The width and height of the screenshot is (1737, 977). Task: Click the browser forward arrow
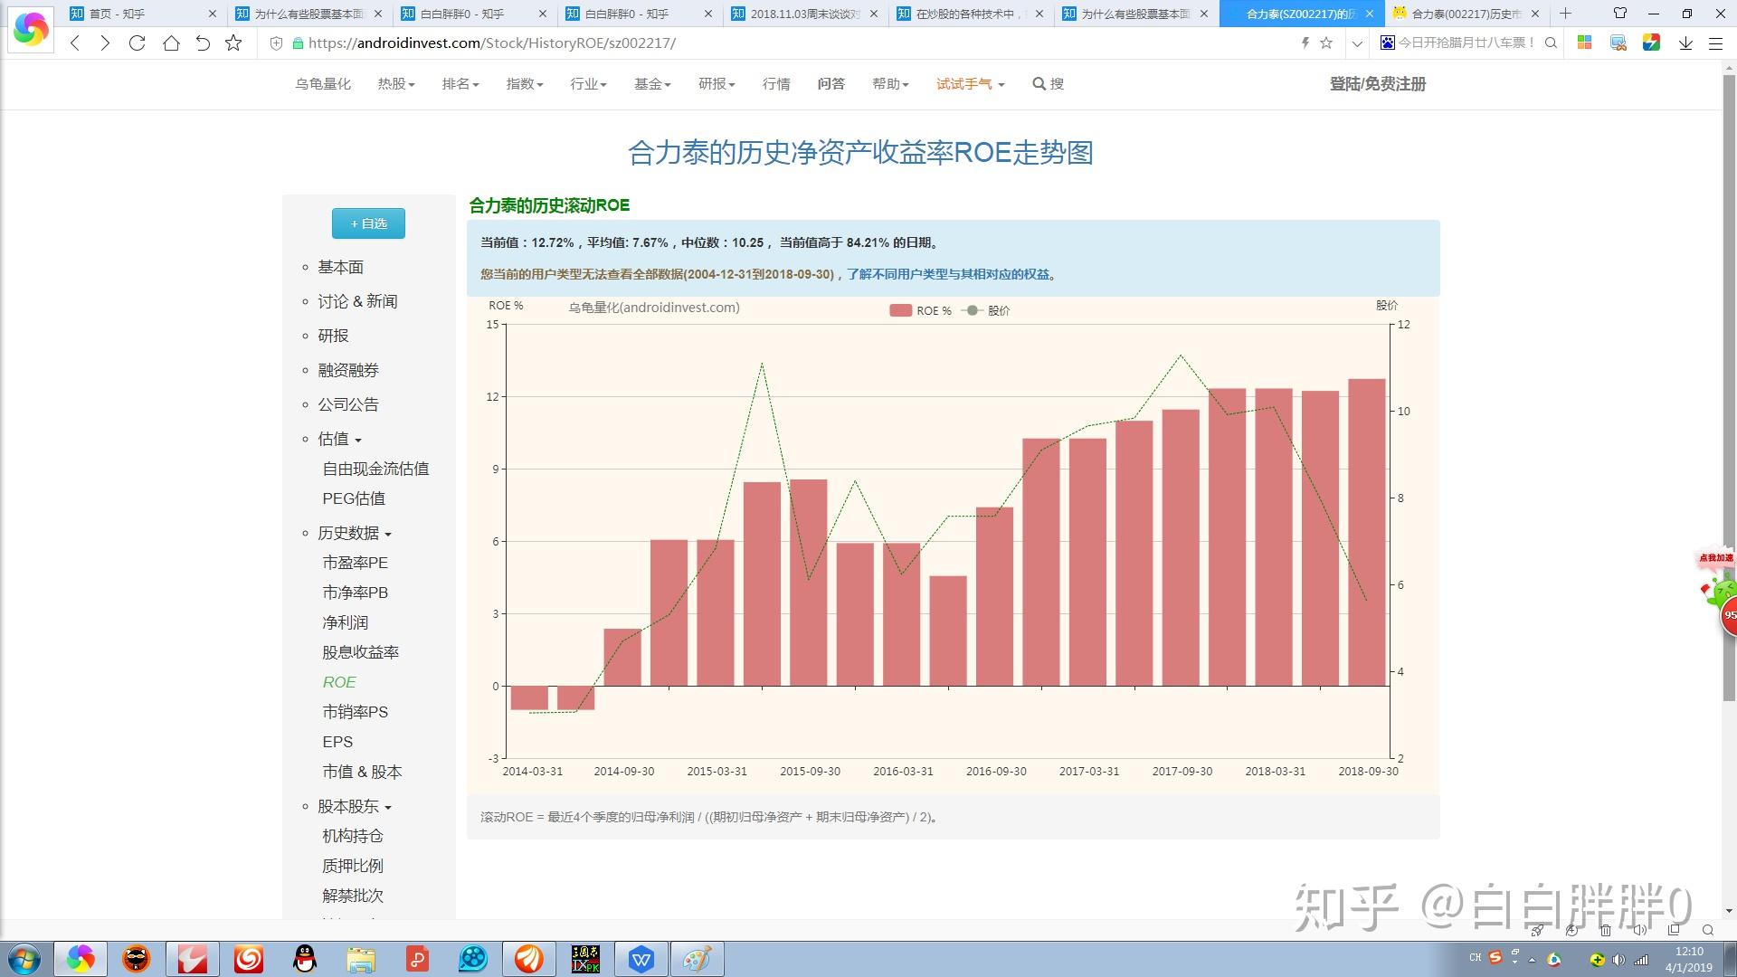click(x=105, y=43)
